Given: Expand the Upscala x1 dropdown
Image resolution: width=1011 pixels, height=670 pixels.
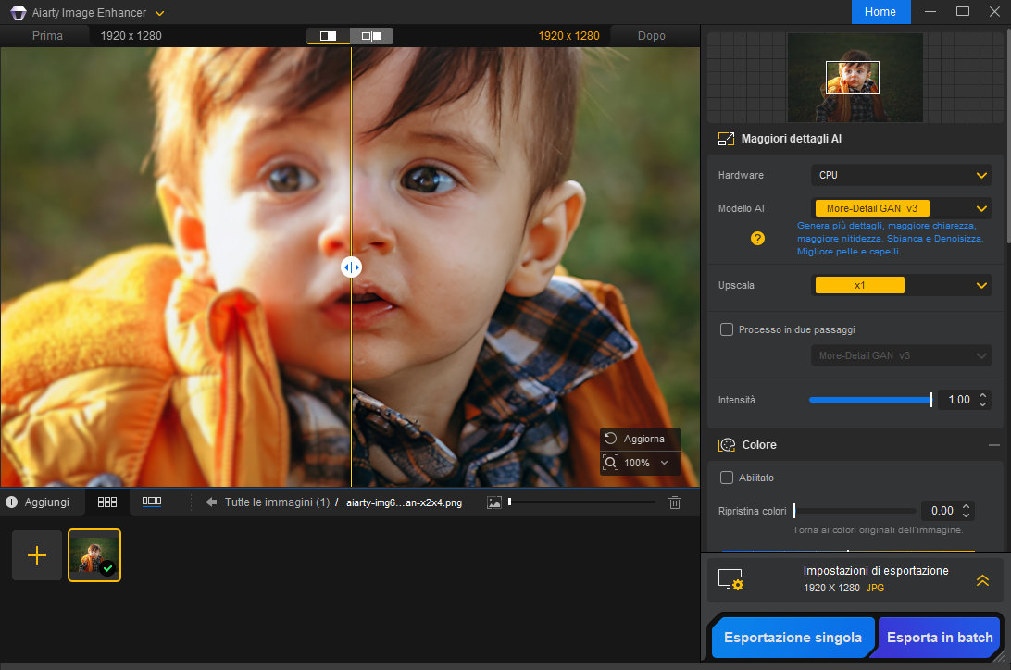Looking at the screenshot, I should 901,285.
